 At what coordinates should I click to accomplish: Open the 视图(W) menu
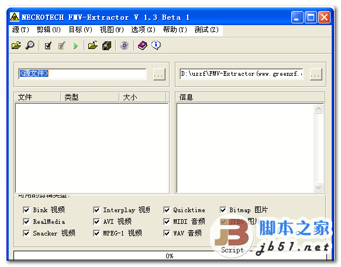112,30
